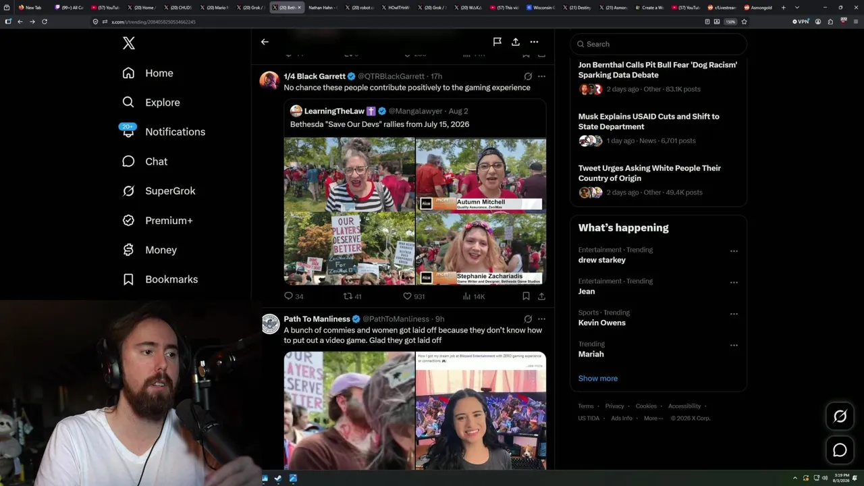
Task: Launch SuperGrok from the sidebar
Action: 159,191
